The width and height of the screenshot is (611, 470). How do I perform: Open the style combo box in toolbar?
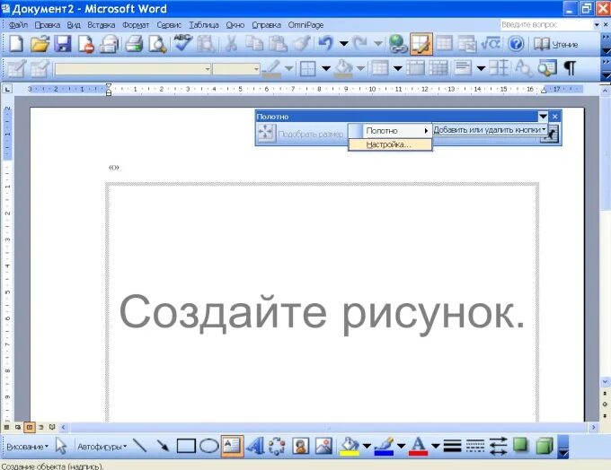[132, 69]
